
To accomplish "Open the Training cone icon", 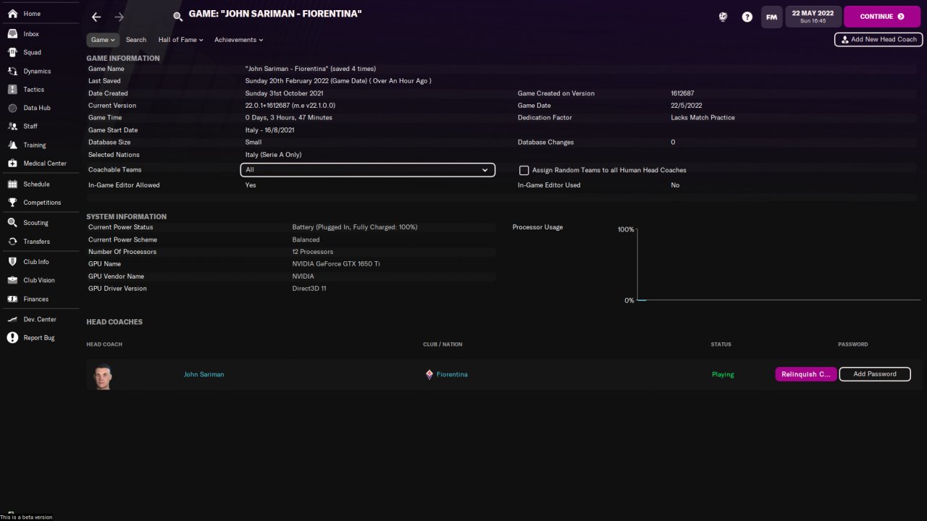I will [12, 145].
